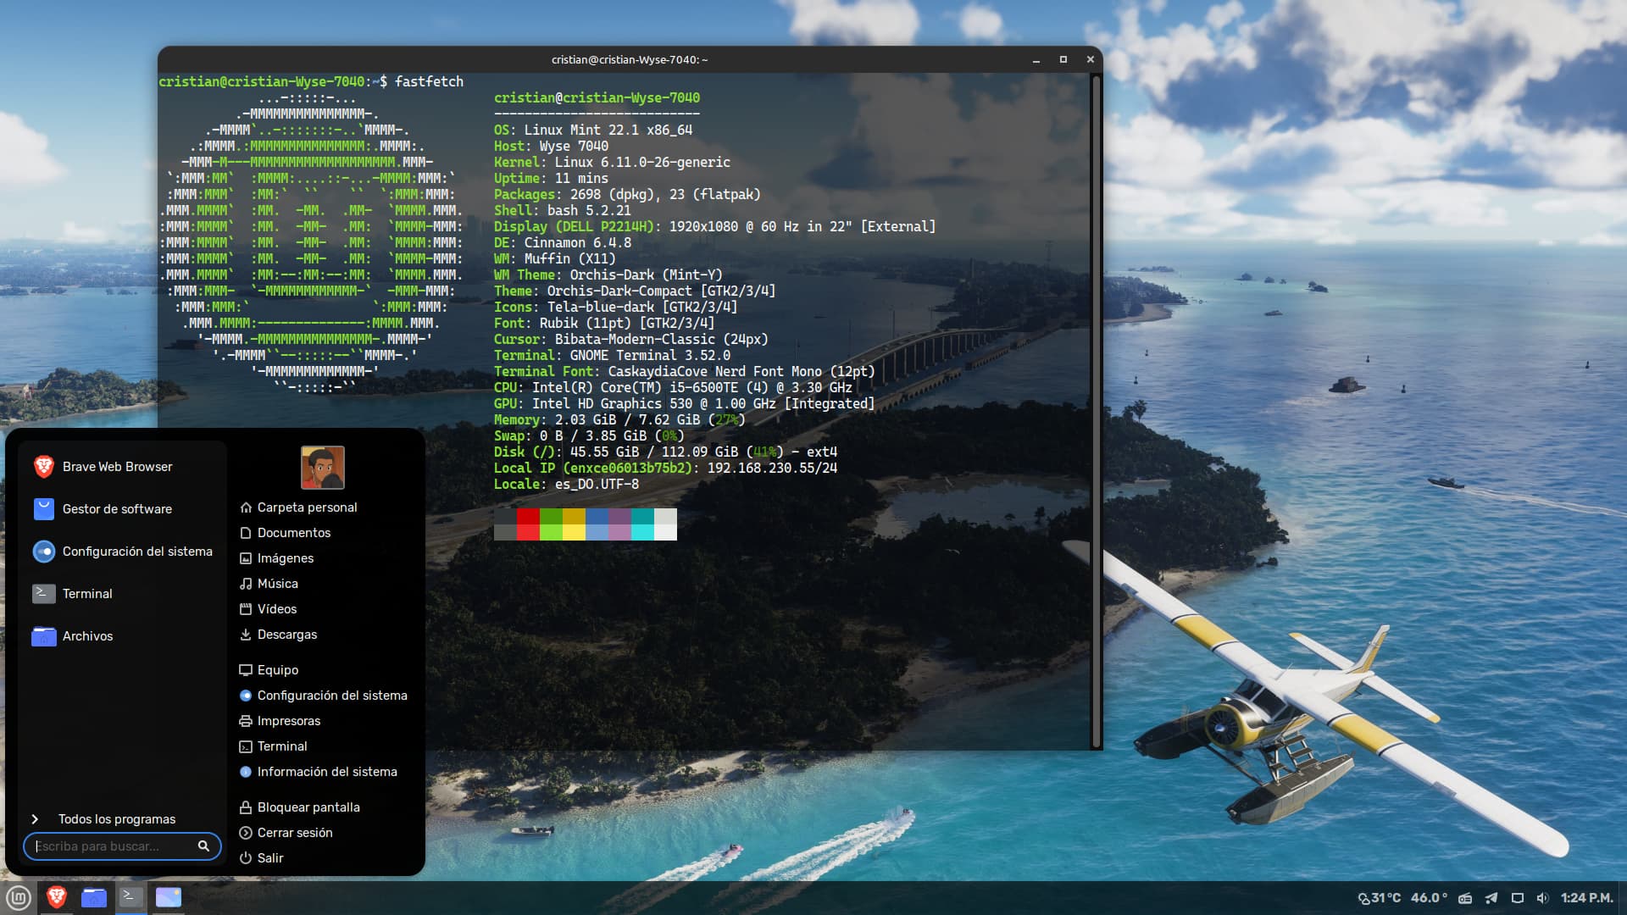
Task: Click the 'Terminal: GNOME Terminal 3.52.0' line
Action: click(612, 356)
